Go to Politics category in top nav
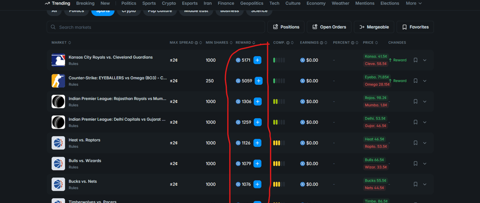 (x=128, y=3)
